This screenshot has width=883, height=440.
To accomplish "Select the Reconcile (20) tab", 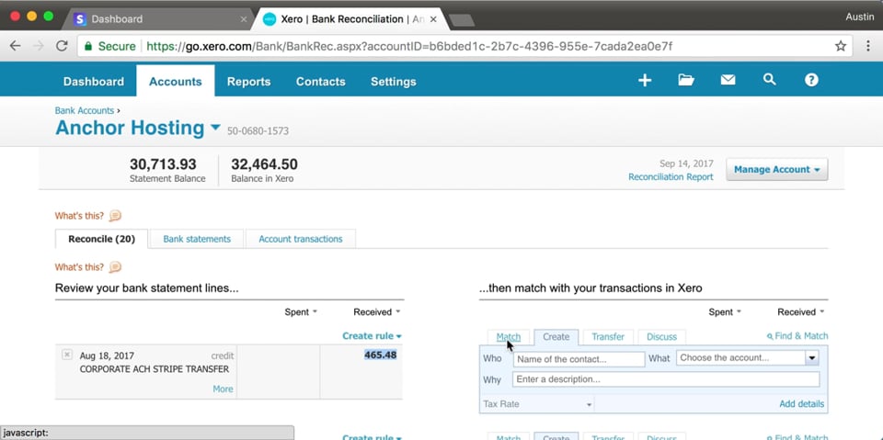I will [x=101, y=239].
